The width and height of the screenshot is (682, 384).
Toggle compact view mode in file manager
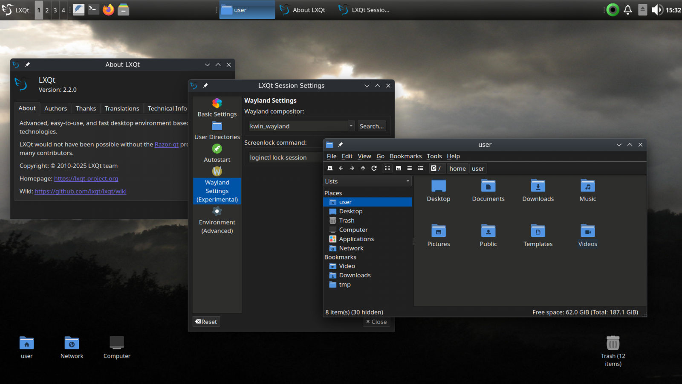[x=409, y=168]
